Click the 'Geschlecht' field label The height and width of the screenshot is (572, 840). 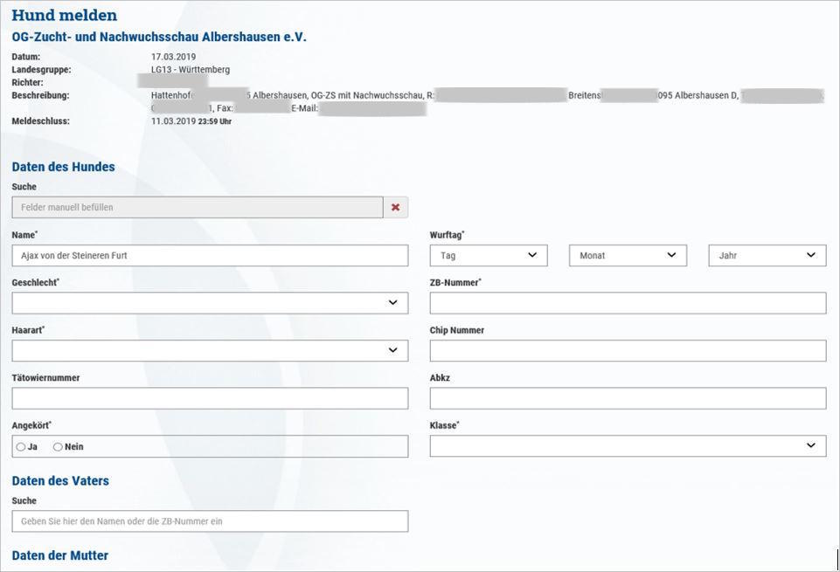[35, 283]
